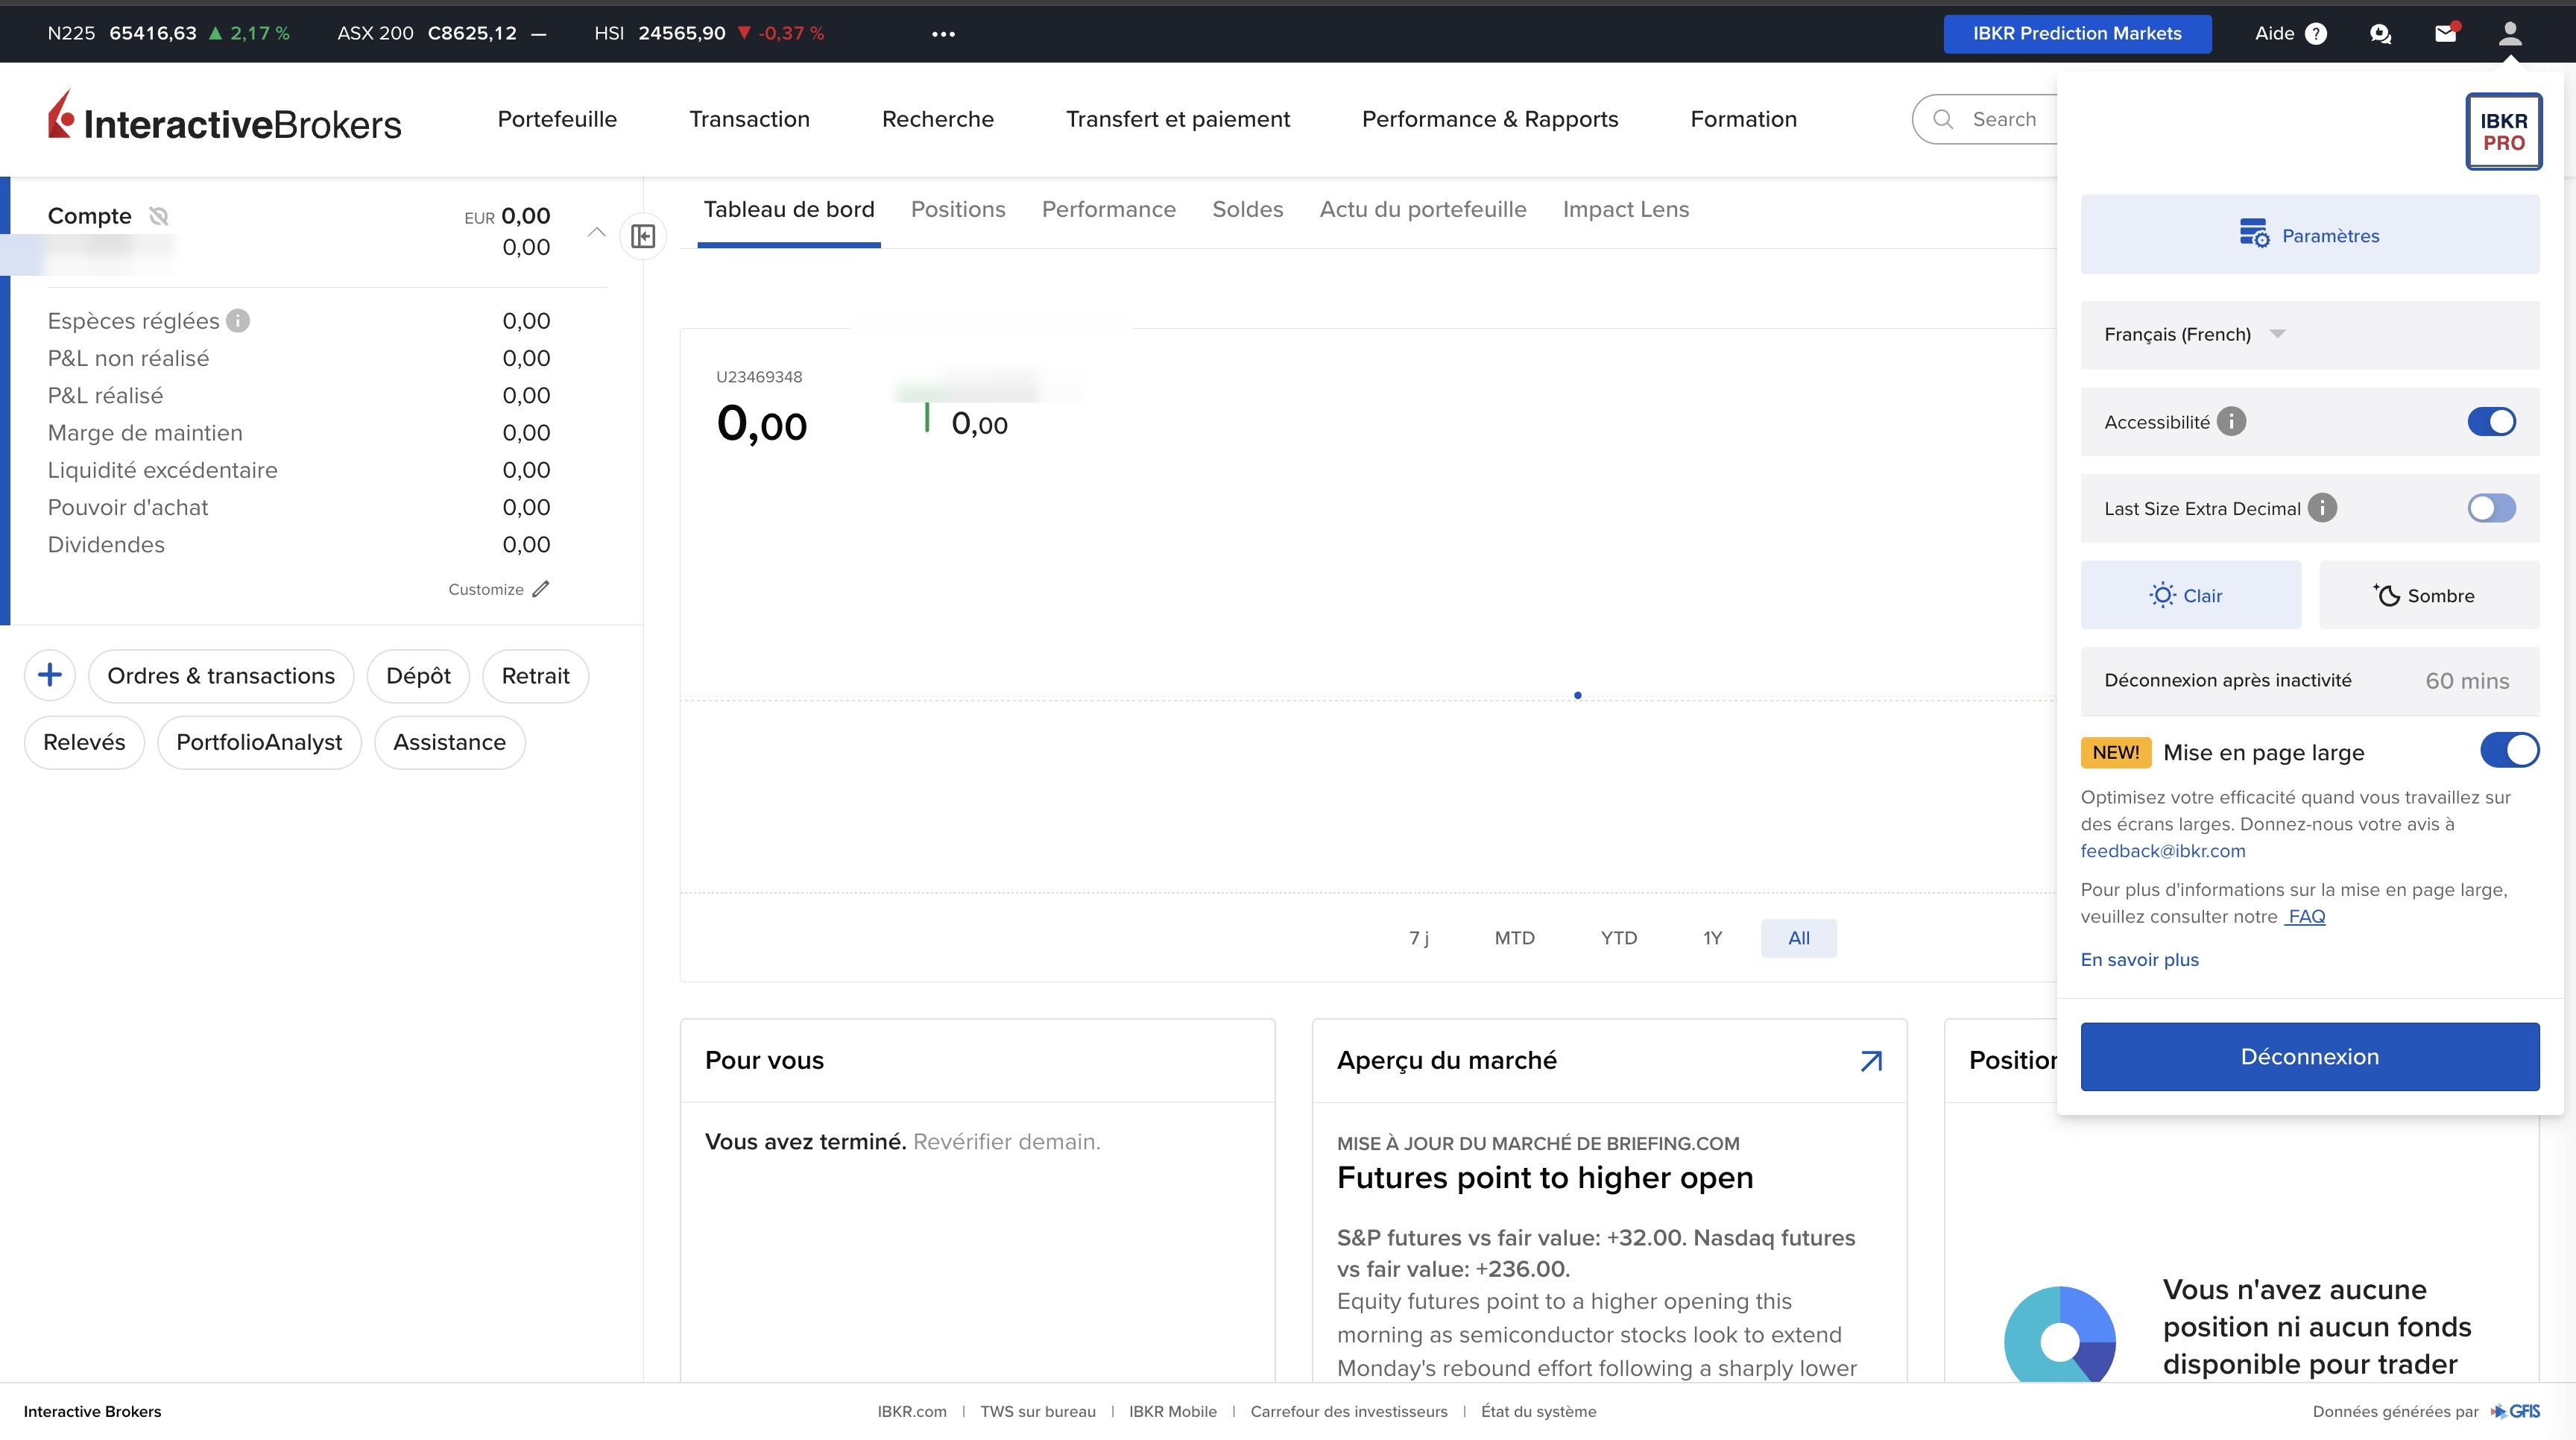Screen dimensions: 2576x1440
Task: Click the IBKR PRO badge
Action: tap(2503, 131)
